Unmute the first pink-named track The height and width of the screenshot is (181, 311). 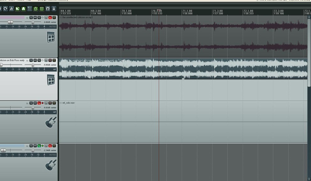[50, 18]
